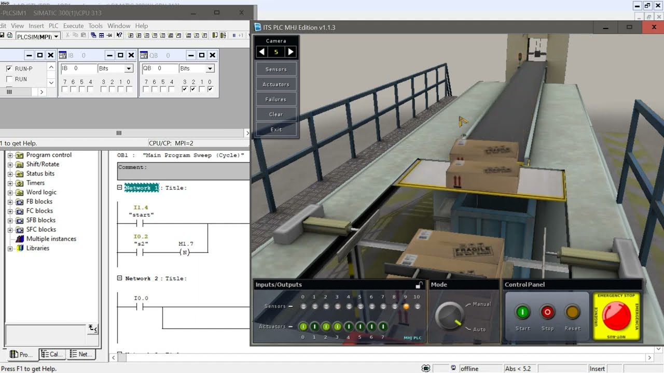This screenshot has width=664, height=373.
Task: Click the QB 0 address field
Action: [160, 68]
